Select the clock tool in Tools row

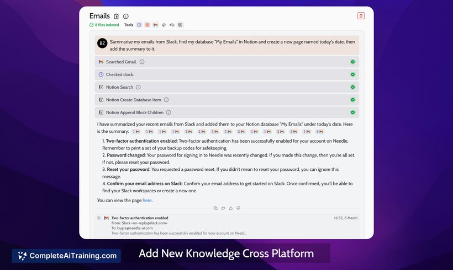point(139,25)
